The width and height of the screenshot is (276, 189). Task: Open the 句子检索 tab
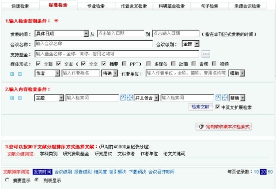(210, 6)
